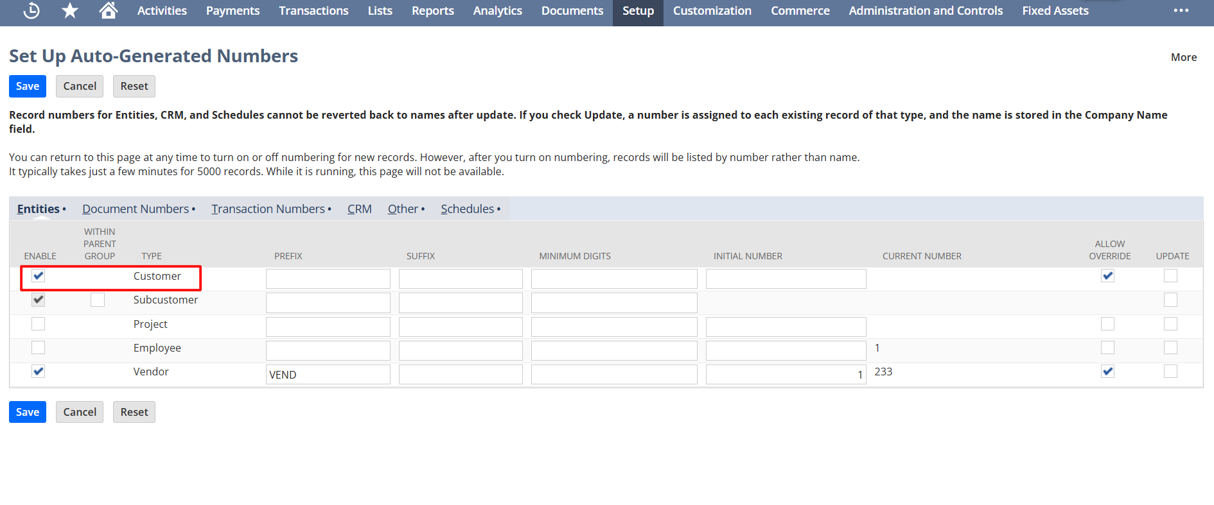Click the Shortcuts star icon
The image size is (1214, 505).
pyautogui.click(x=70, y=11)
